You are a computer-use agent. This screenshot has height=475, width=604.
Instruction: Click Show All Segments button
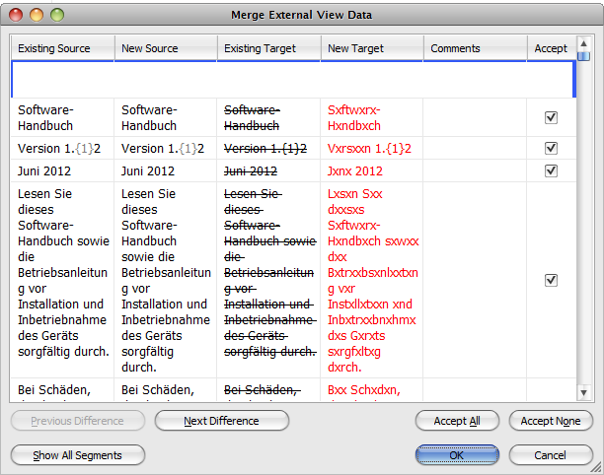(x=78, y=455)
